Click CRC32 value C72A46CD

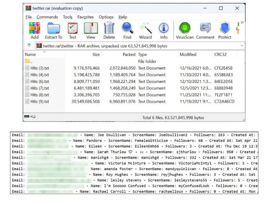coord(224,102)
